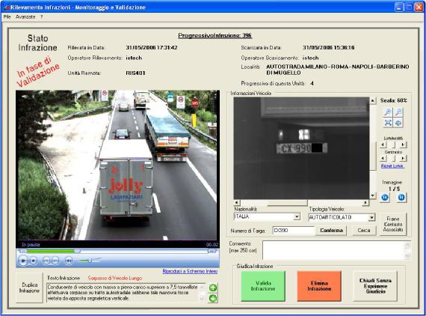This screenshot has width=426, height=316.
Task: Play the paused infraction video
Action: pyautogui.click(x=23, y=261)
